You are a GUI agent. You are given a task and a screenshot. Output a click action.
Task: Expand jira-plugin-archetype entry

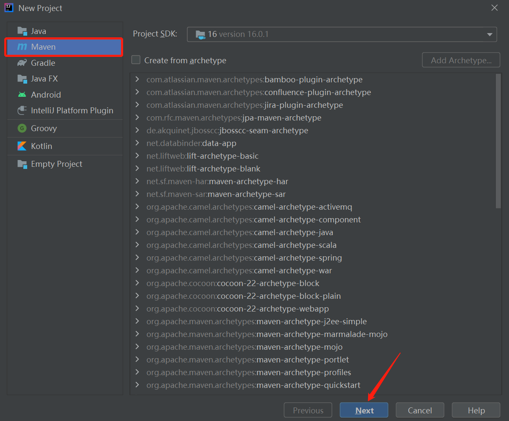[137, 105]
